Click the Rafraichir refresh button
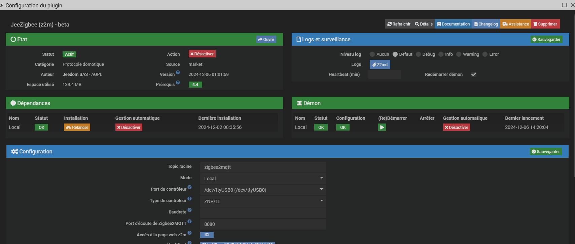The height and width of the screenshot is (244, 575). click(399, 24)
